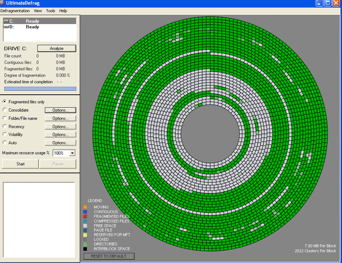342x263 pixels.
Task: Click the LOCKED legend swatch
Action: pos(85,239)
